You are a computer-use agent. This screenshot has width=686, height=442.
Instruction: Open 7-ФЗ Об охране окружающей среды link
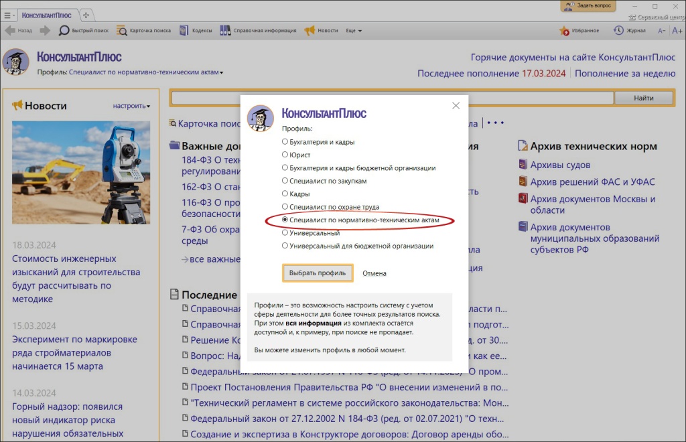click(210, 235)
